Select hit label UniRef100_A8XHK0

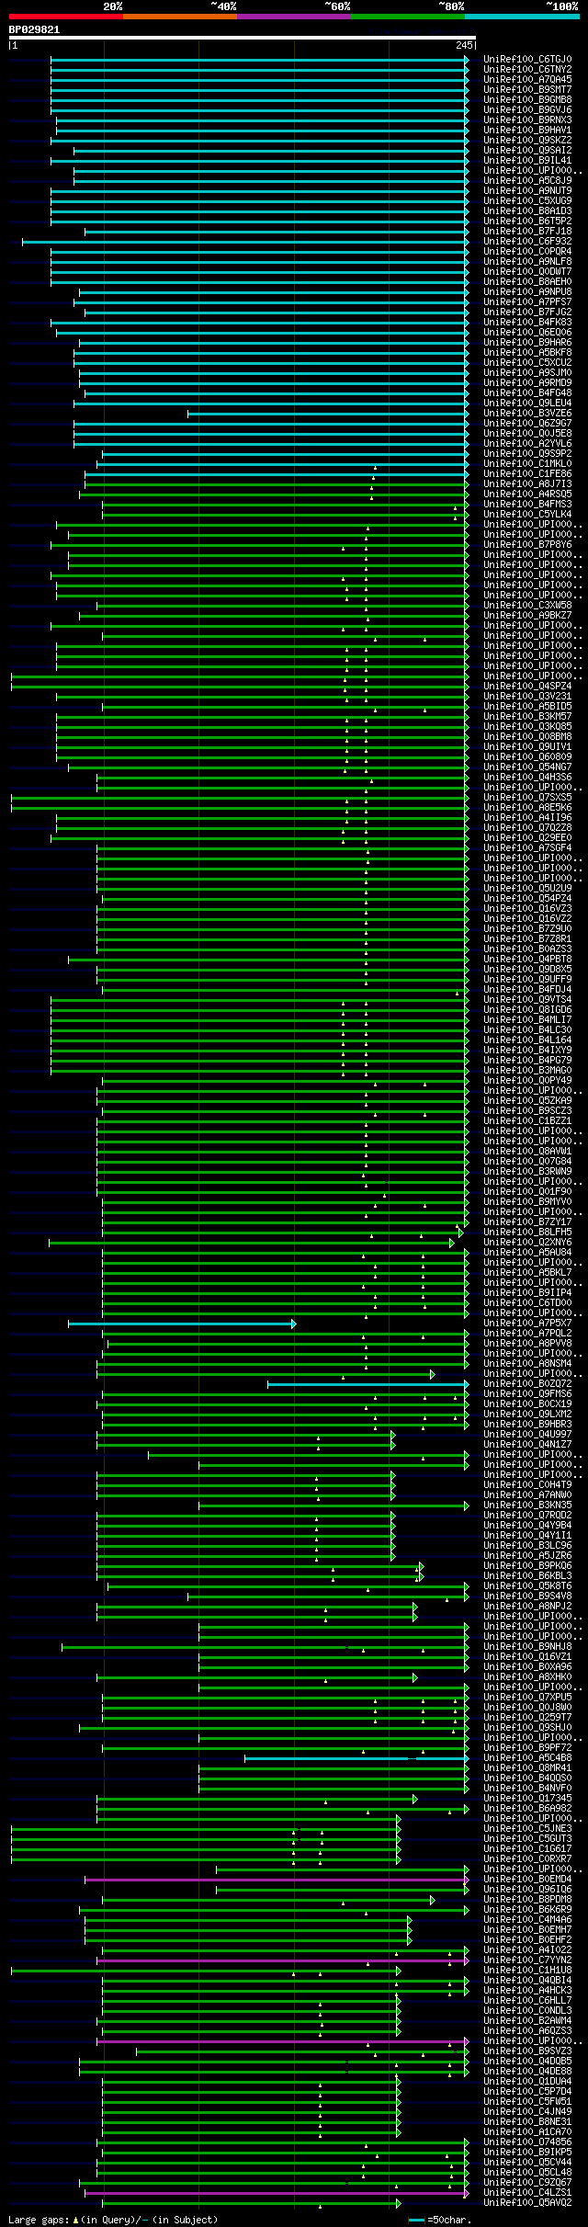[x=527, y=1677]
